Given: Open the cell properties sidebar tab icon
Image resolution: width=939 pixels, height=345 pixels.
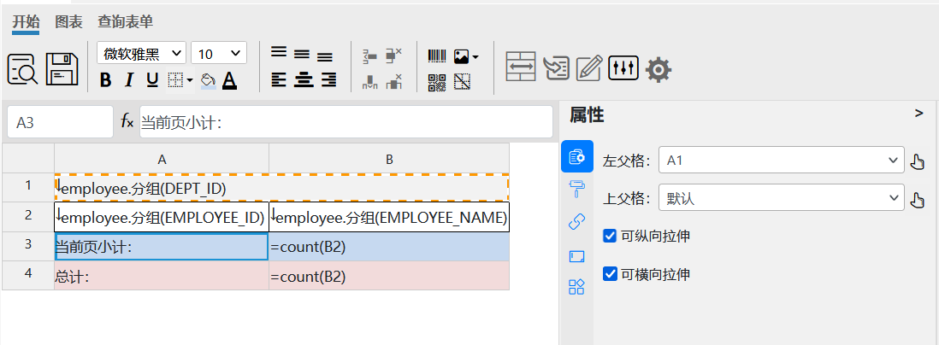Looking at the screenshot, I should [x=576, y=156].
